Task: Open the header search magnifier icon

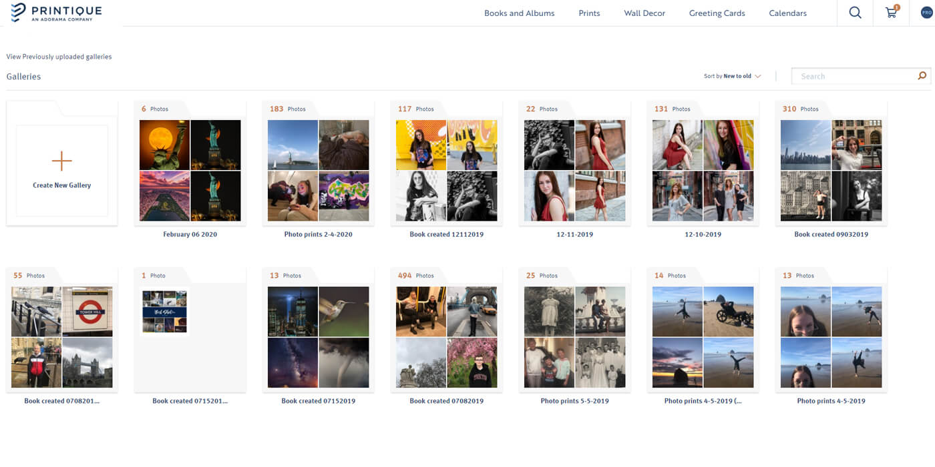Action: pyautogui.click(x=855, y=13)
